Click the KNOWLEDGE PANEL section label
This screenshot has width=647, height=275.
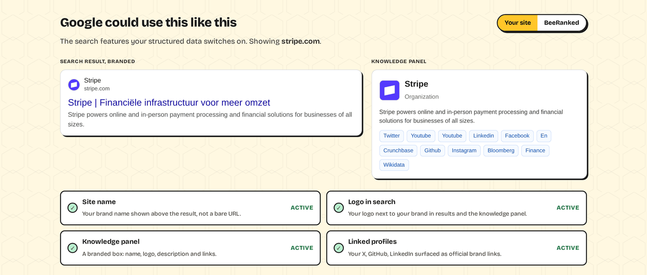(x=399, y=62)
